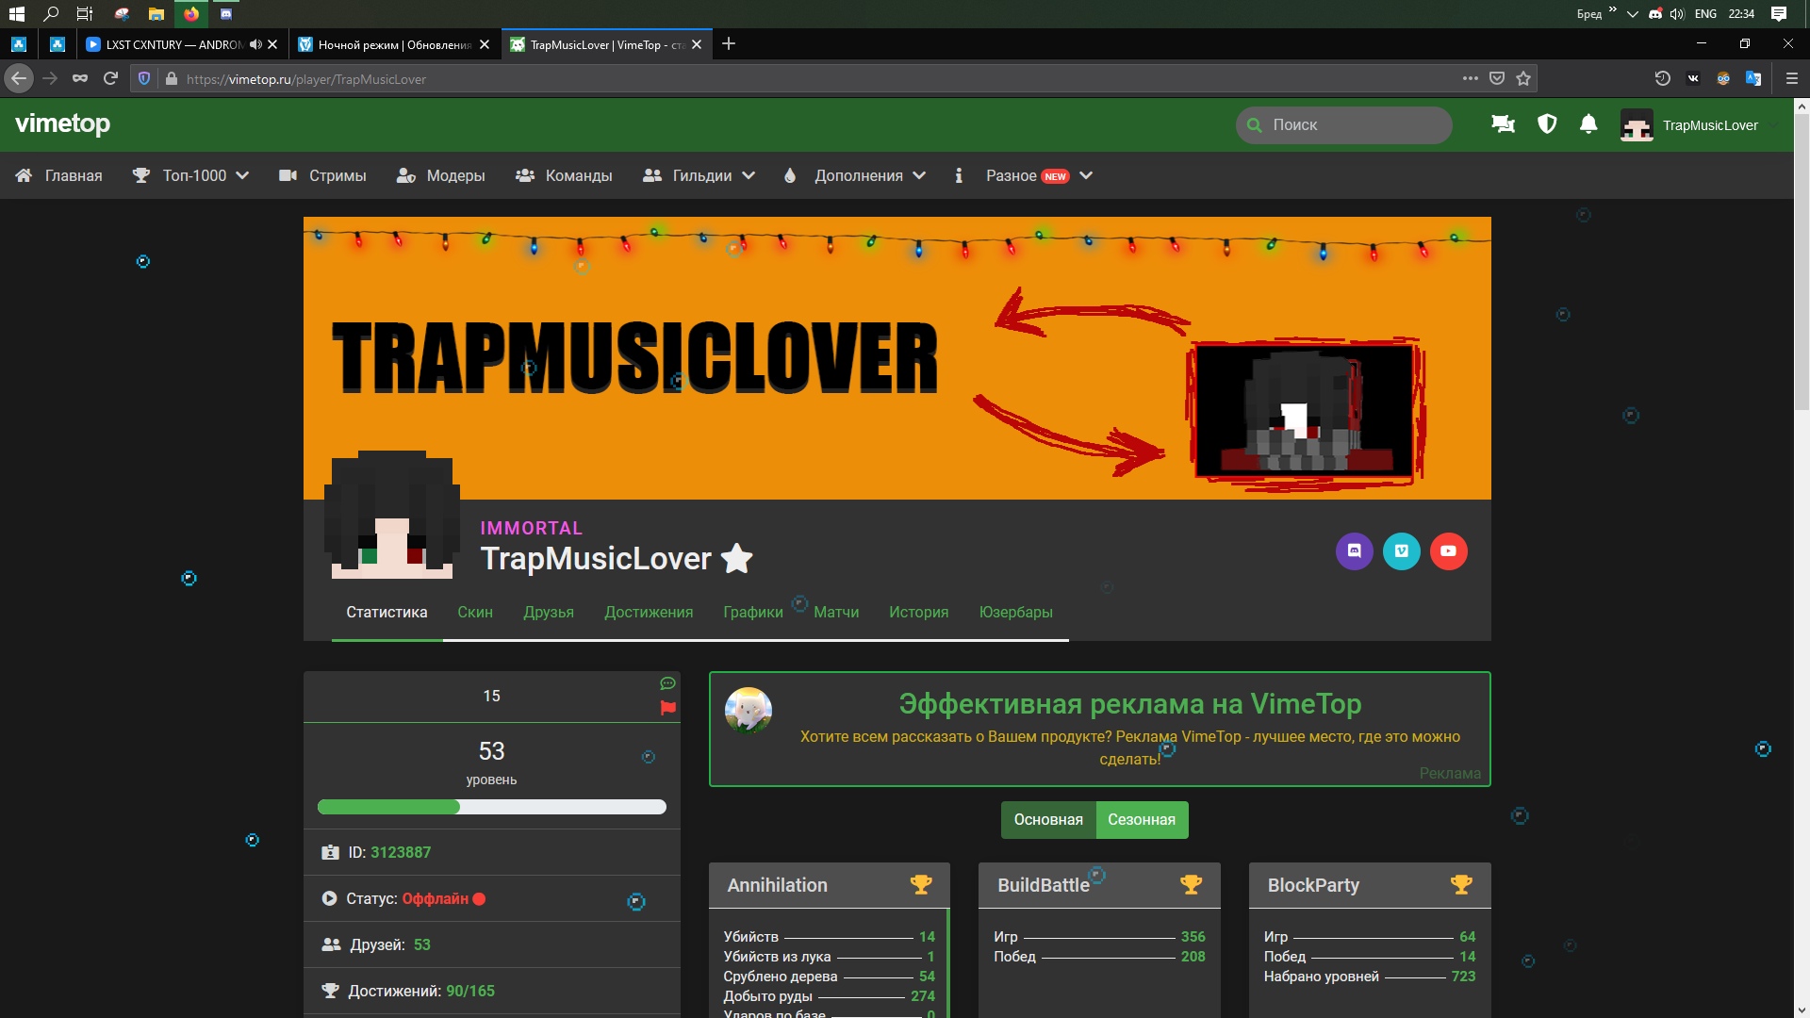Viewport: 1810px width, 1018px height.
Task: Click the Эффективная реклама на VimeTop ad banner
Action: coord(1100,730)
